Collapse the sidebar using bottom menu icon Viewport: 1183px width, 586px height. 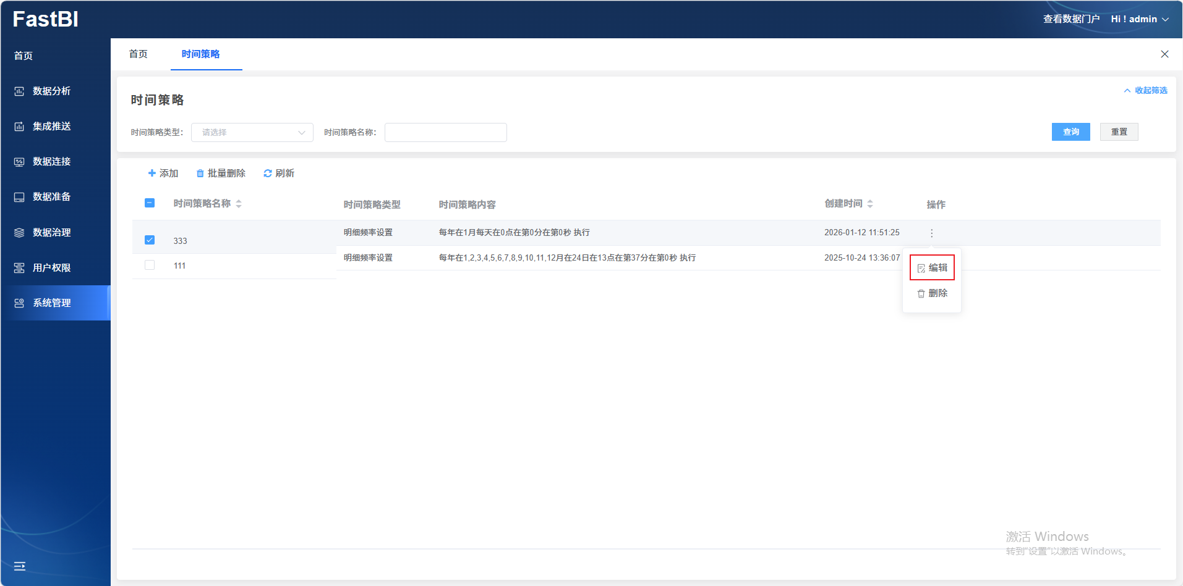click(x=20, y=566)
